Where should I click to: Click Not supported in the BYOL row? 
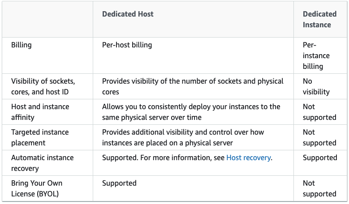(319, 188)
